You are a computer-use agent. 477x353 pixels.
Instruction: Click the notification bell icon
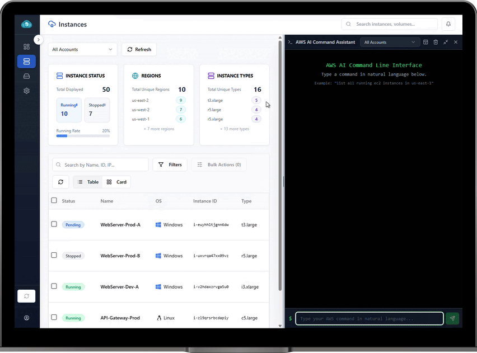click(x=448, y=24)
